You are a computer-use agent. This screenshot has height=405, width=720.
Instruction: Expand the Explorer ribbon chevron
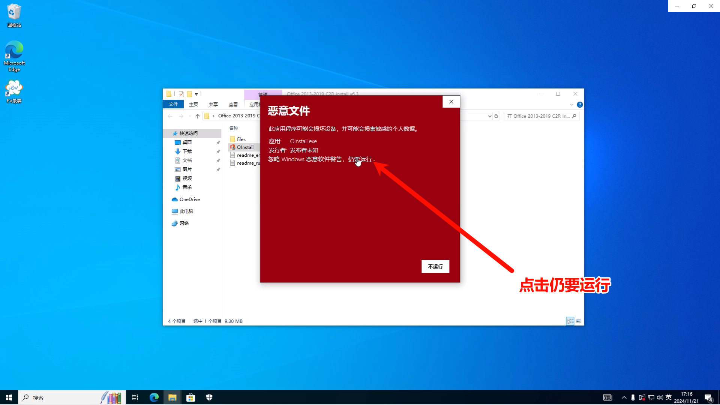(x=571, y=105)
